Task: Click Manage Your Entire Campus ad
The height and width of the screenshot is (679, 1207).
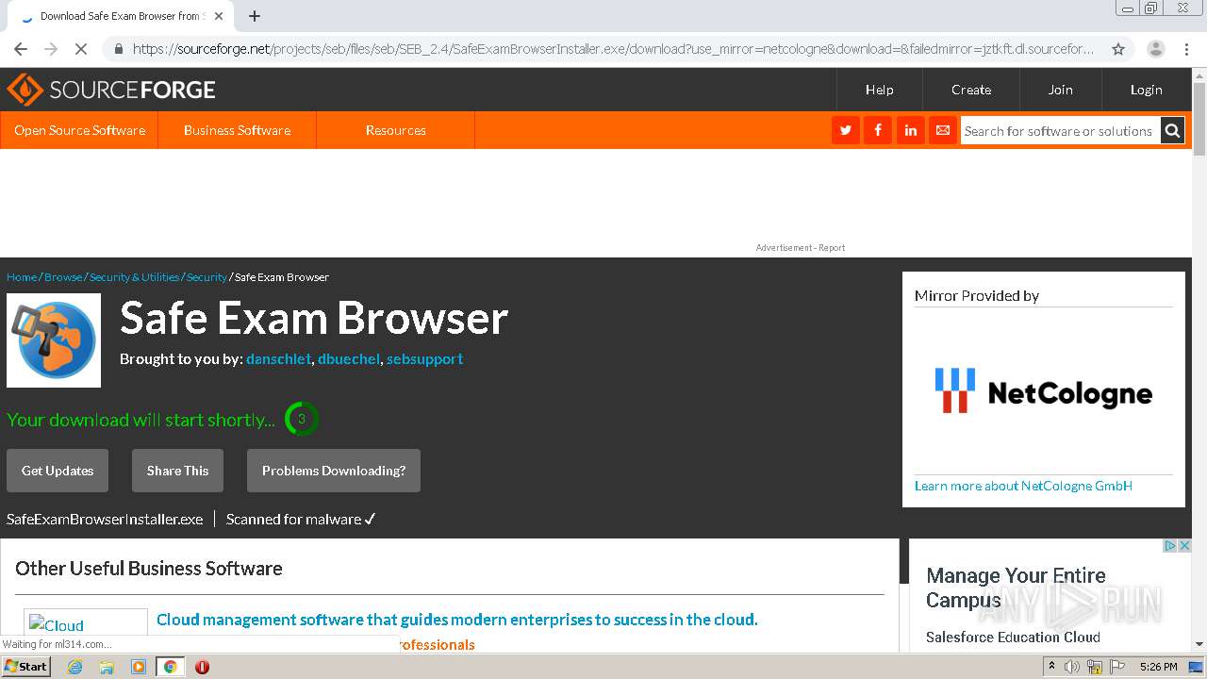Action: [1016, 588]
